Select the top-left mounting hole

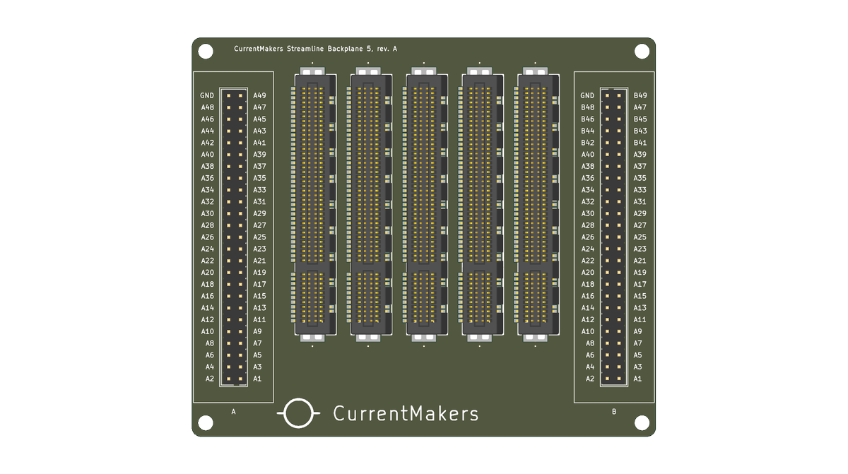(206, 50)
